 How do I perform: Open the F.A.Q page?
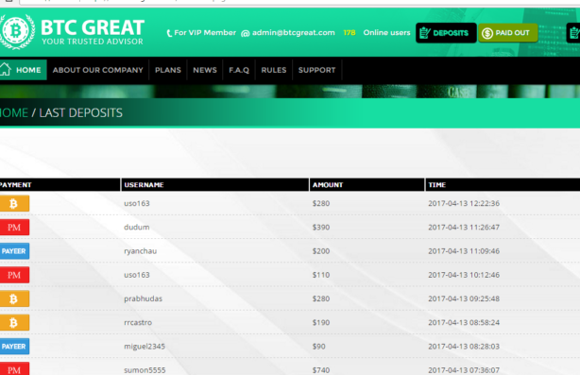239,70
